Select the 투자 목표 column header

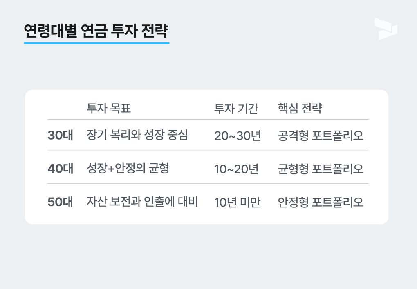click(109, 109)
